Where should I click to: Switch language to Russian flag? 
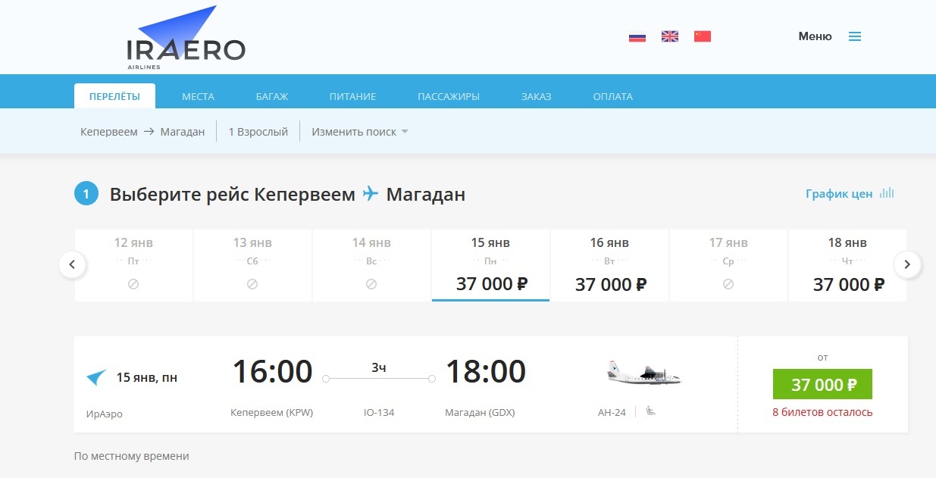(x=637, y=36)
